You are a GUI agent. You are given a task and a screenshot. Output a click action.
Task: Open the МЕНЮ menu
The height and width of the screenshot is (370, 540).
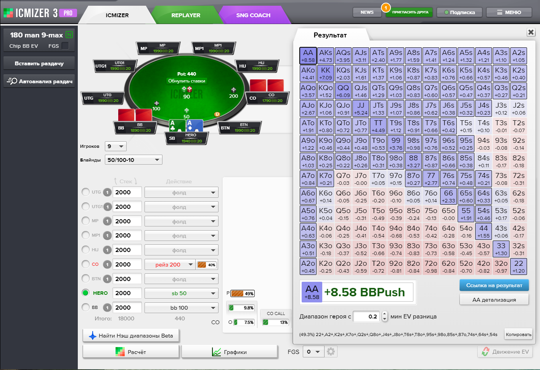(509, 12)
